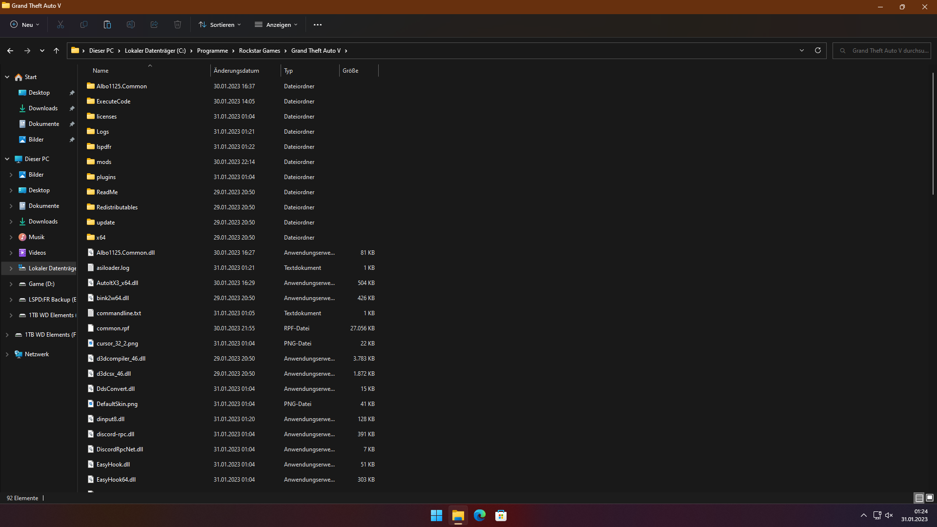The width and height of the screenshot is (937, 527).
Task: Navigate up one folder level arrow
Action: (56, 50)
